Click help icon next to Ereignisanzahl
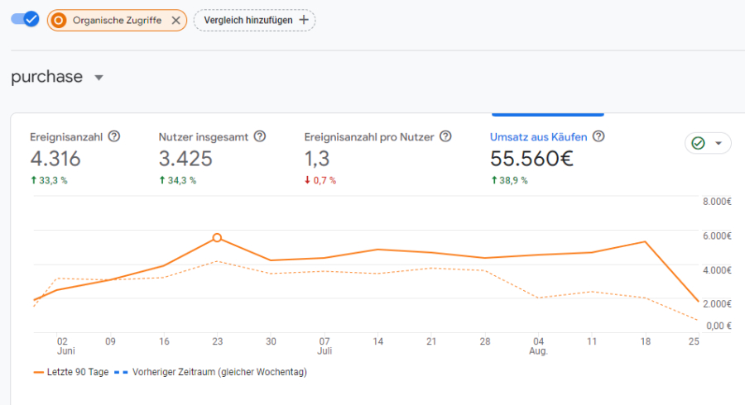Image resolution: width=745 pixels, height=405 pixels. [x=114, y=136]
